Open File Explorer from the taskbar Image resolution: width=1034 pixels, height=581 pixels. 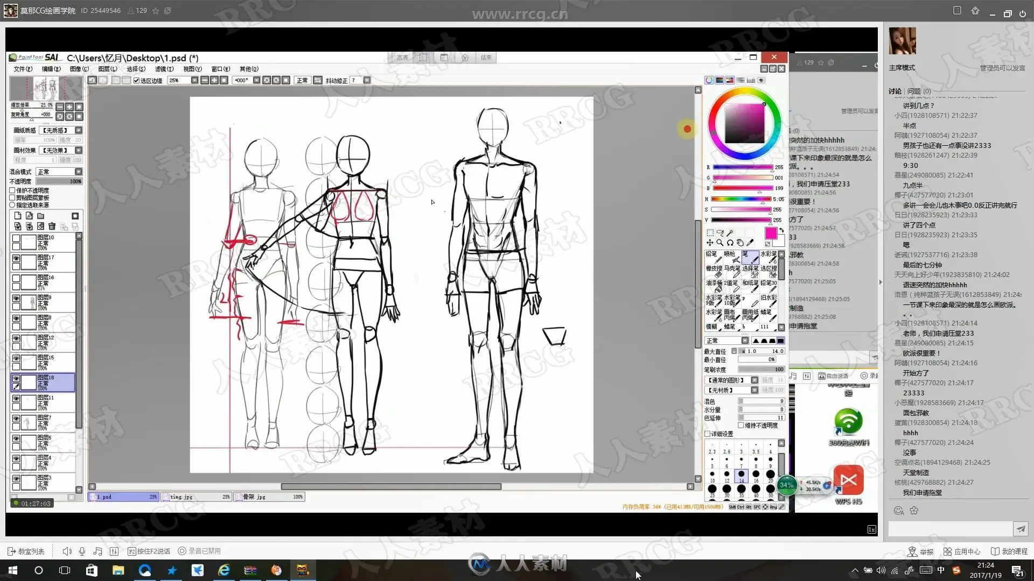pyautogui.click(x=118, y=570)
